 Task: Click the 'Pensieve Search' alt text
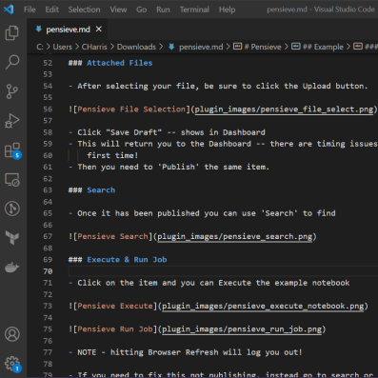point(112,236)
